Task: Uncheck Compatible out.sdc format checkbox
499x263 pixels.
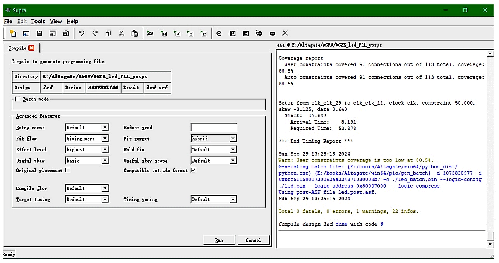Action: click(x=193, y=170)
